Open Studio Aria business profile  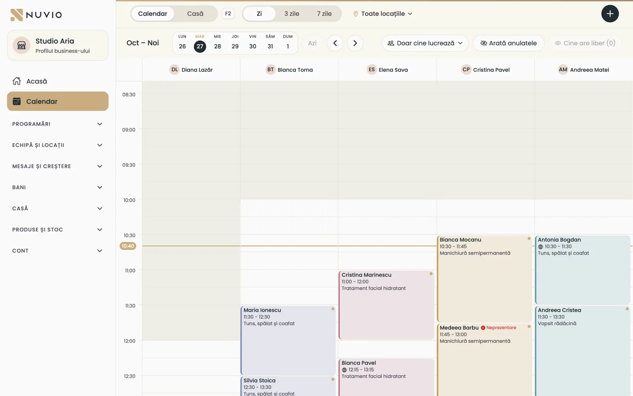pos(58,46)
